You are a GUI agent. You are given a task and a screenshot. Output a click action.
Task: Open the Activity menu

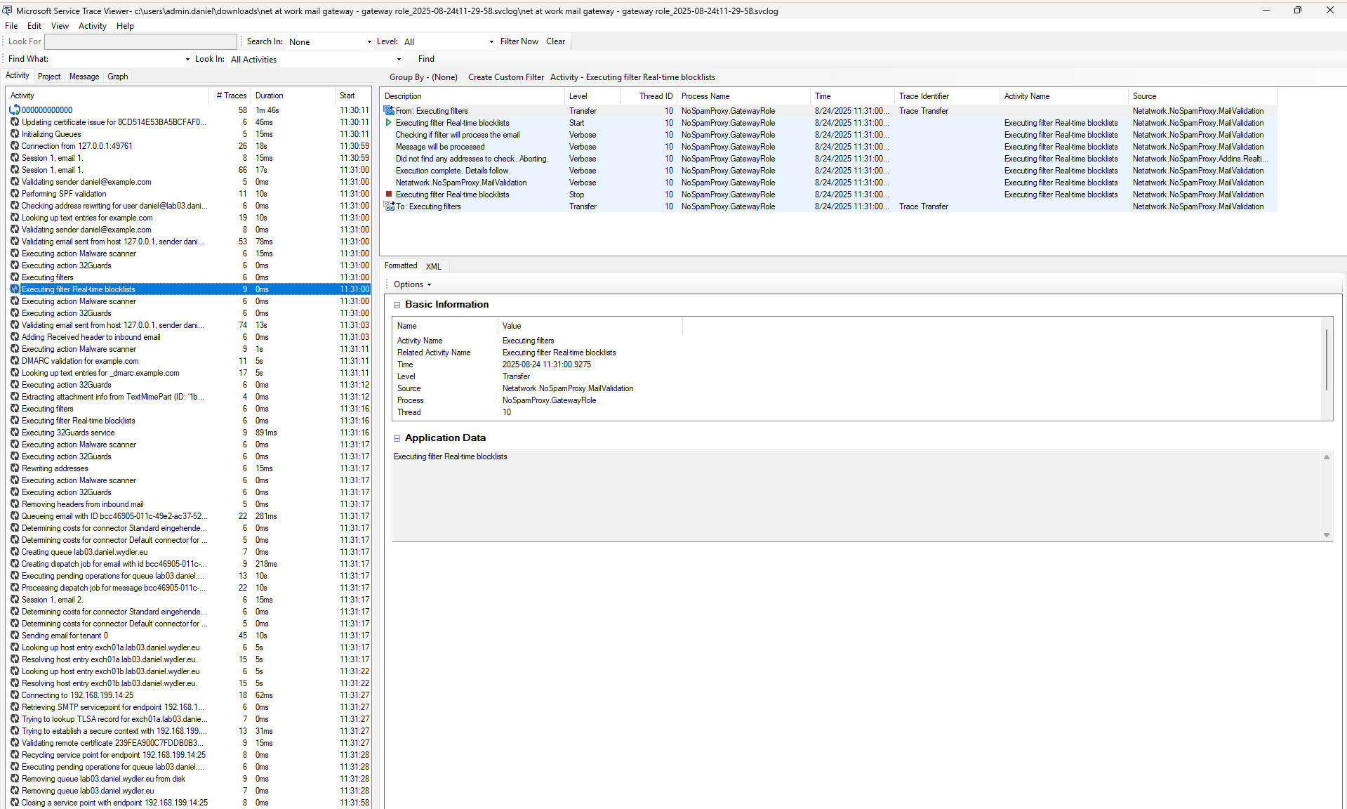point(92,26)
